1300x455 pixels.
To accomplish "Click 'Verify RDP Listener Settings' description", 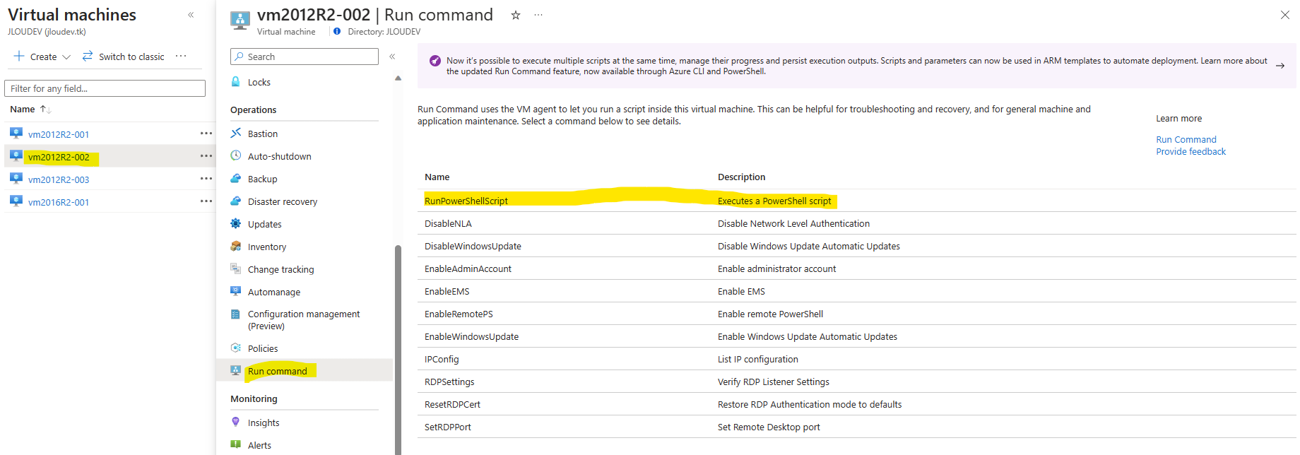I will pos(774,382).
